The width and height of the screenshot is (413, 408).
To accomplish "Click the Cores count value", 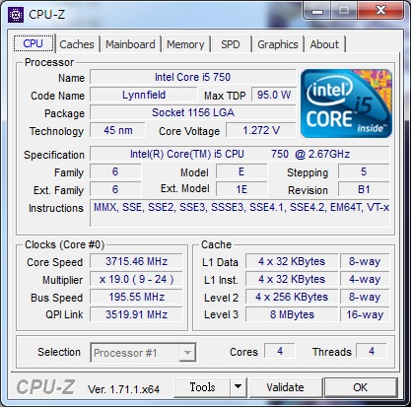I will (x=280, y=352).
